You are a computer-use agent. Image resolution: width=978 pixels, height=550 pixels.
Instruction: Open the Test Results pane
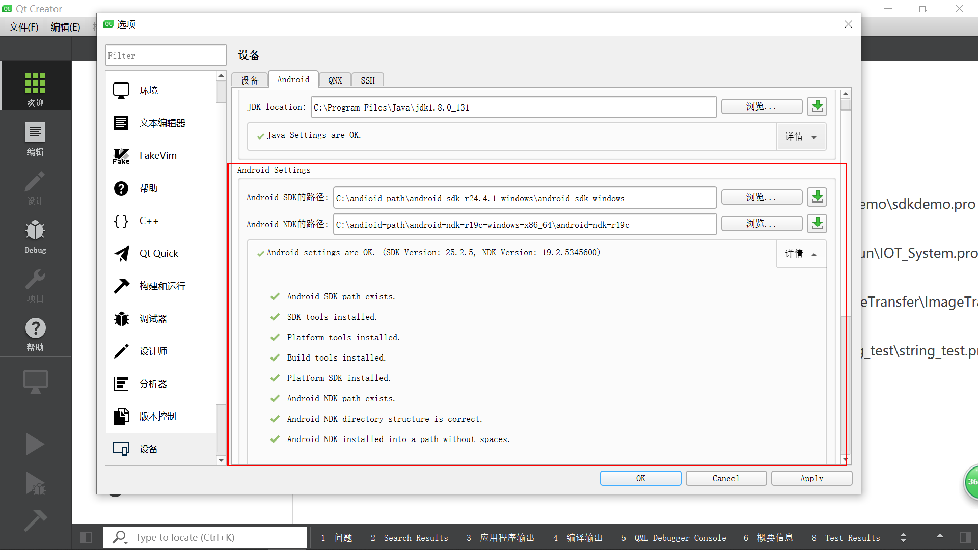846,538
